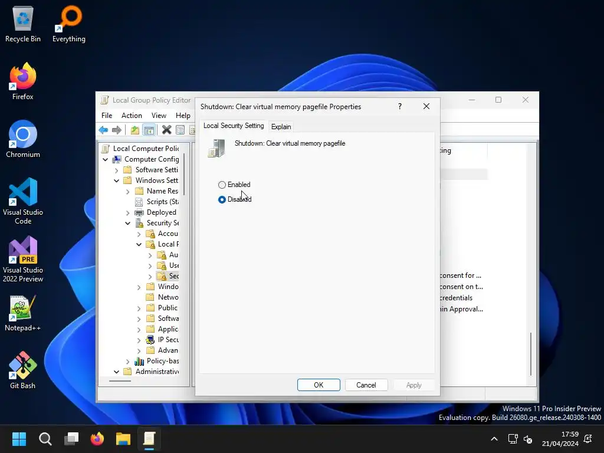The image size is (604, 453).
Task: Collapse the Administrative Templates node
Action: pyautogui.click(x=116, y=372)
